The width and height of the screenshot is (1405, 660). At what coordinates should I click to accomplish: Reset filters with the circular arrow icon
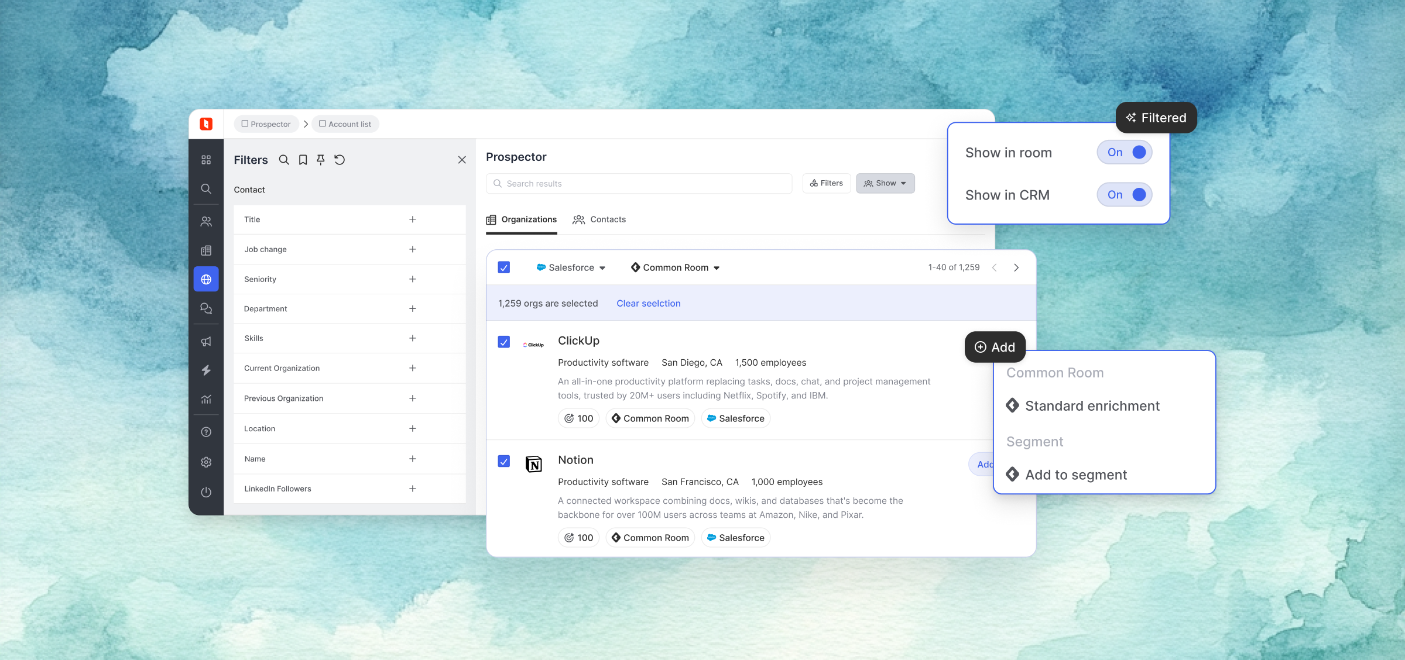340,160
